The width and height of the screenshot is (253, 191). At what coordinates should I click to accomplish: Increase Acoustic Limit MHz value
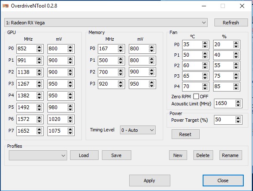pos(238,102)
